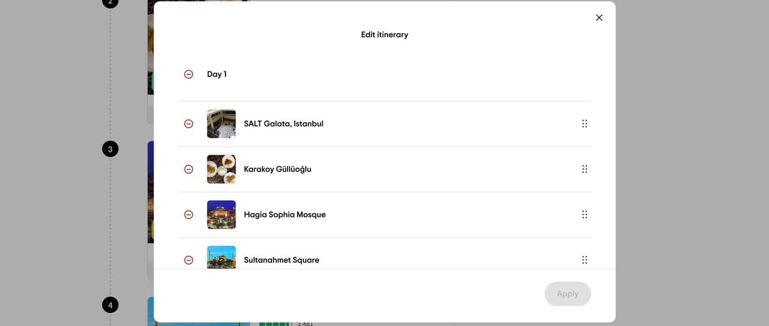Click drag handle for Sultanahmet Square

[584, 260]
